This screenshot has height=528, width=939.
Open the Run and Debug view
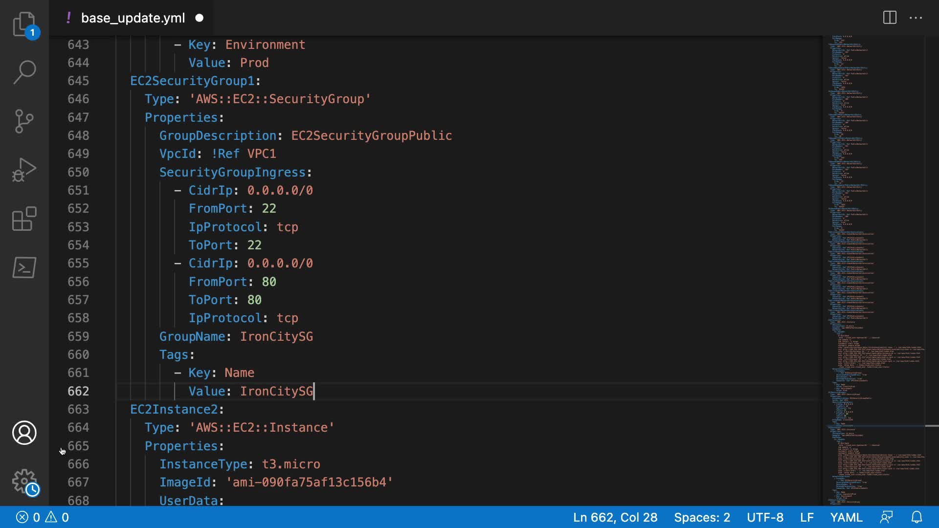[x=24, y=170]
